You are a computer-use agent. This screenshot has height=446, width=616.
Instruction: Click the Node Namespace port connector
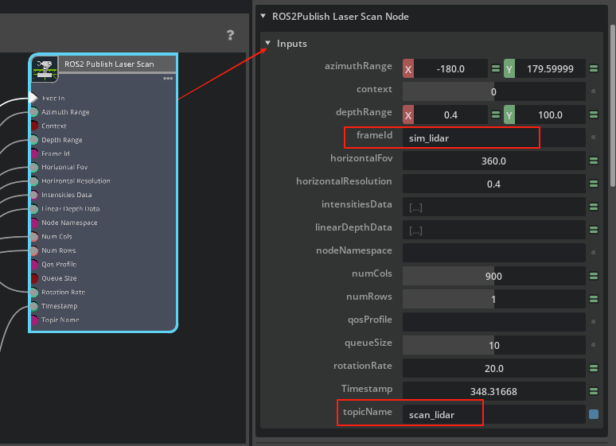[x=34, y=223]
